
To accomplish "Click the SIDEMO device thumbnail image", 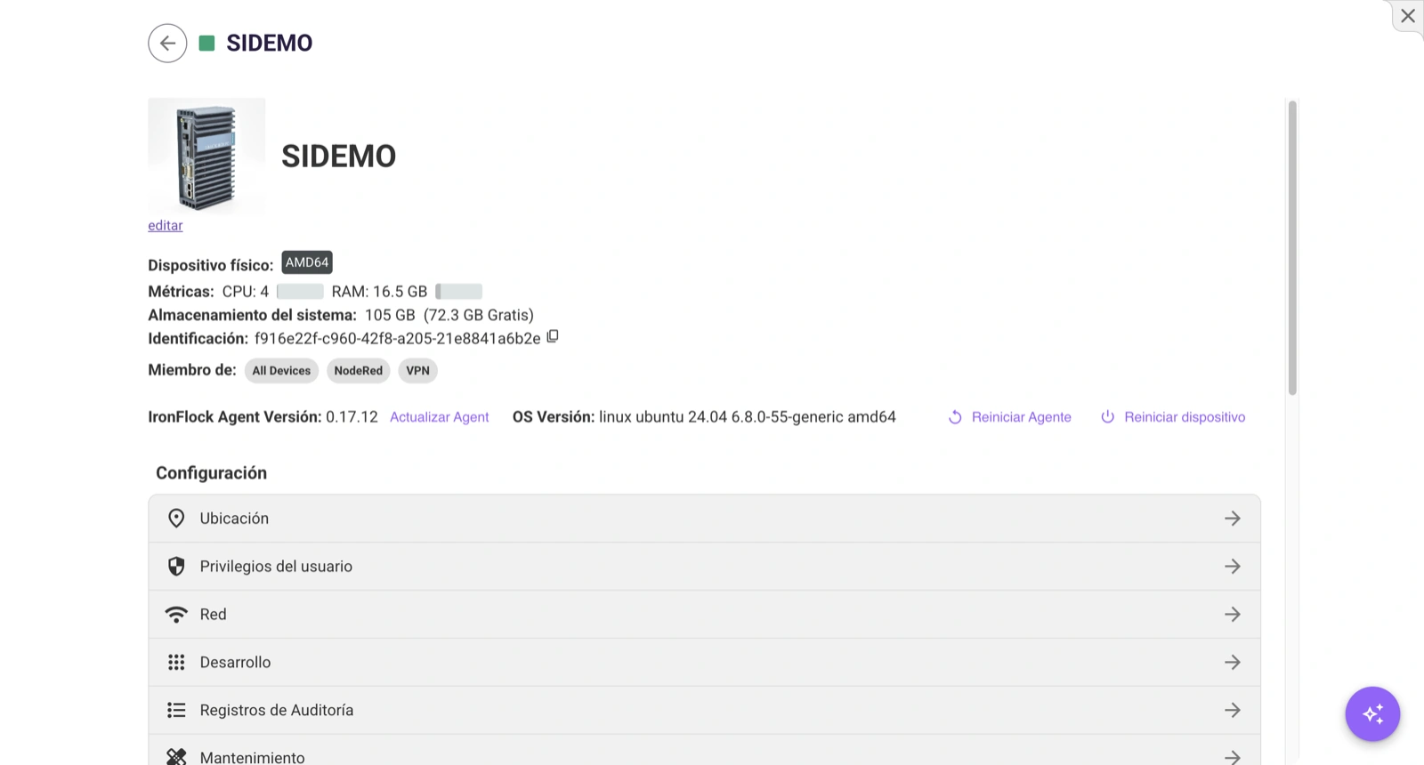I will [206, 157].
